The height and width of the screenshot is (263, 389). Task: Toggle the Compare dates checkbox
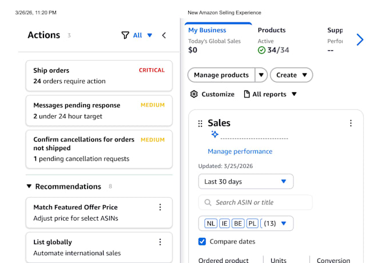click(202, 241)
